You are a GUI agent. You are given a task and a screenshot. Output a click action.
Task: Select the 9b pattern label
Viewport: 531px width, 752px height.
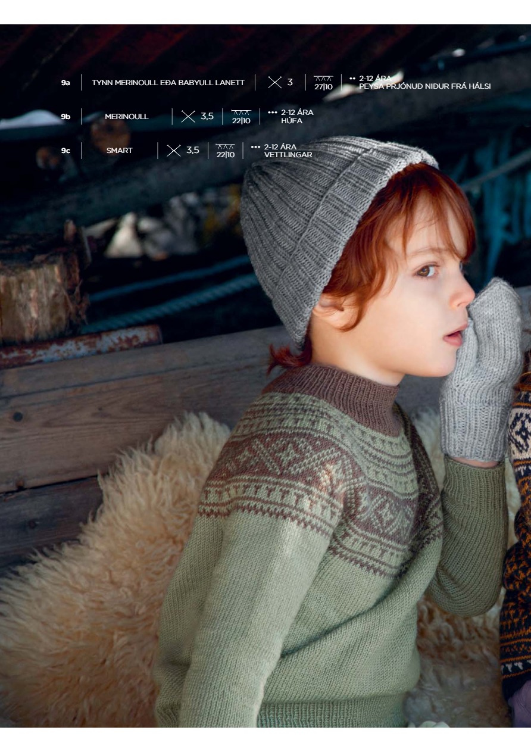pos(65,117)
